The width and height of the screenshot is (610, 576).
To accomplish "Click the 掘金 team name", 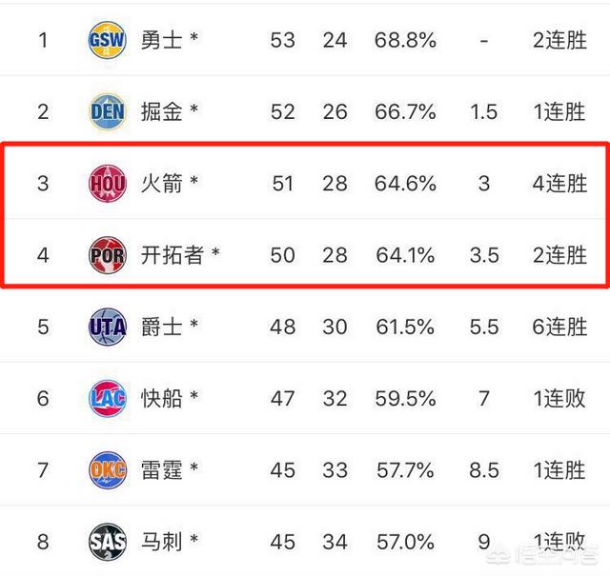I will tap(161, 111).
